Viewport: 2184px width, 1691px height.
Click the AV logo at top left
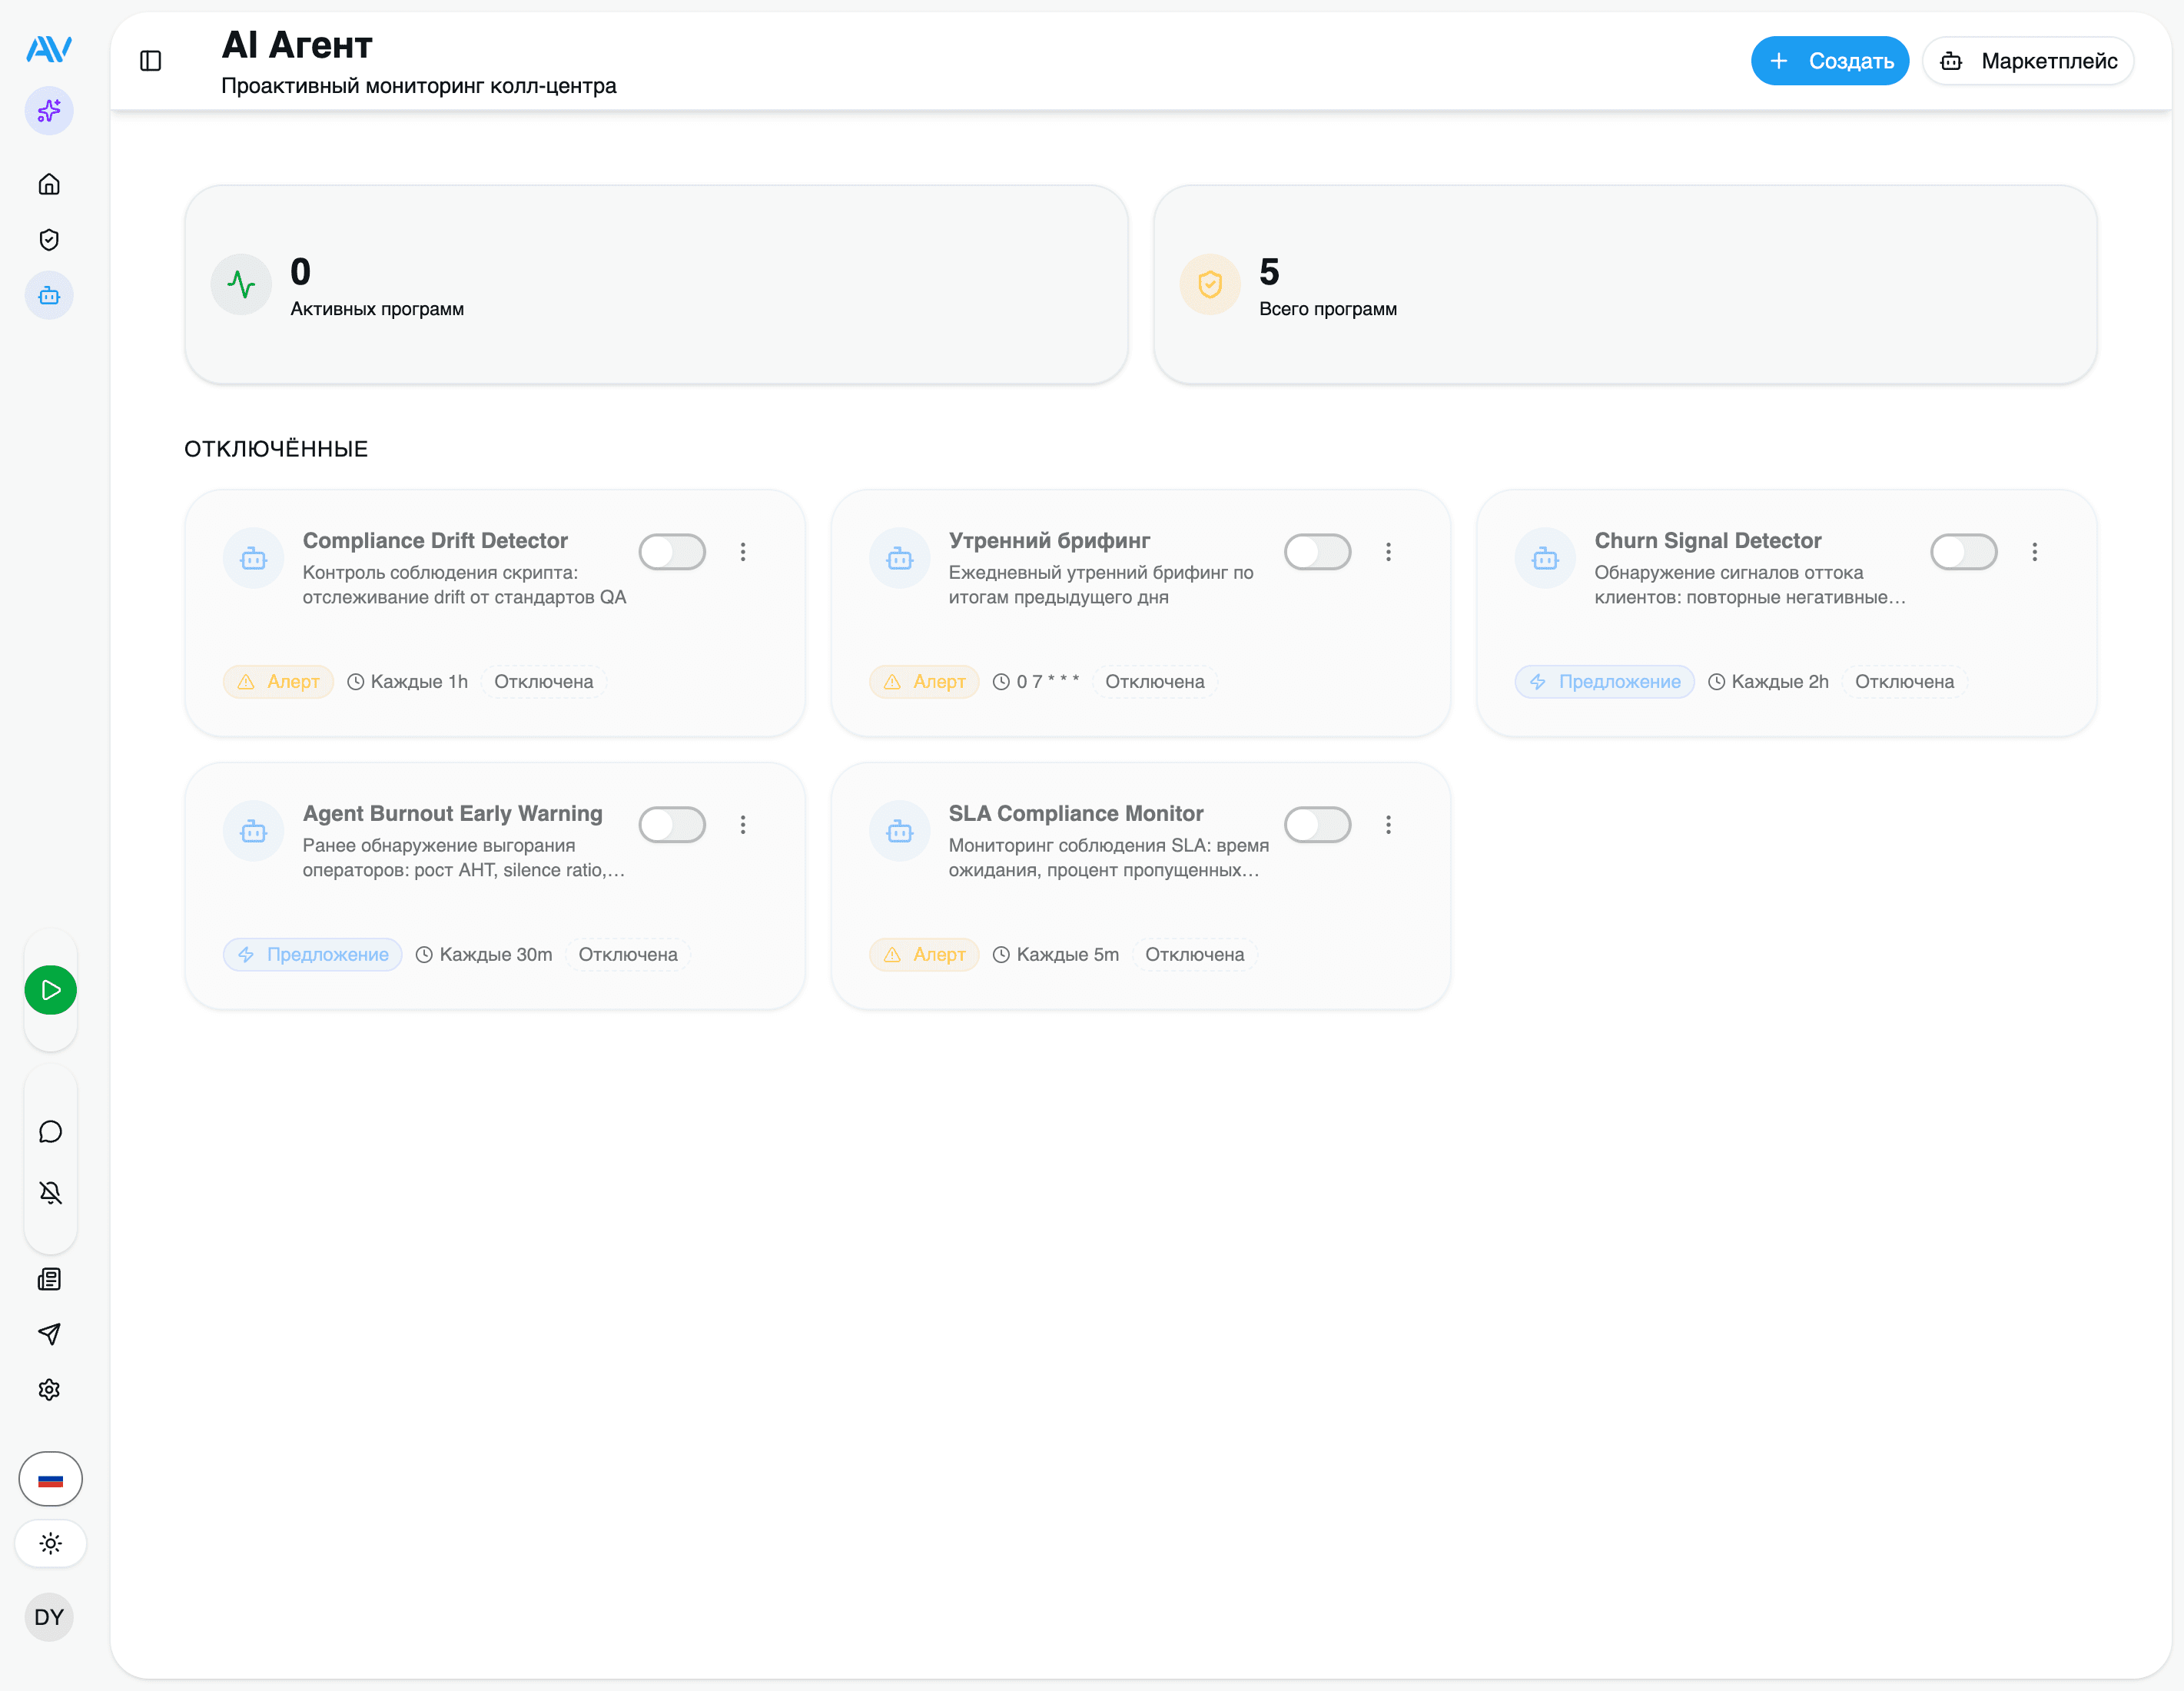[x=49, y=48]
